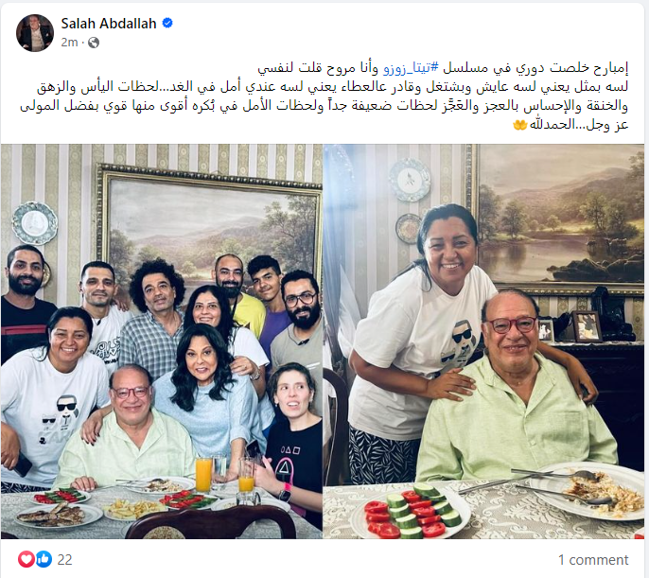Open the 1 comment link

tap(593, 560)
